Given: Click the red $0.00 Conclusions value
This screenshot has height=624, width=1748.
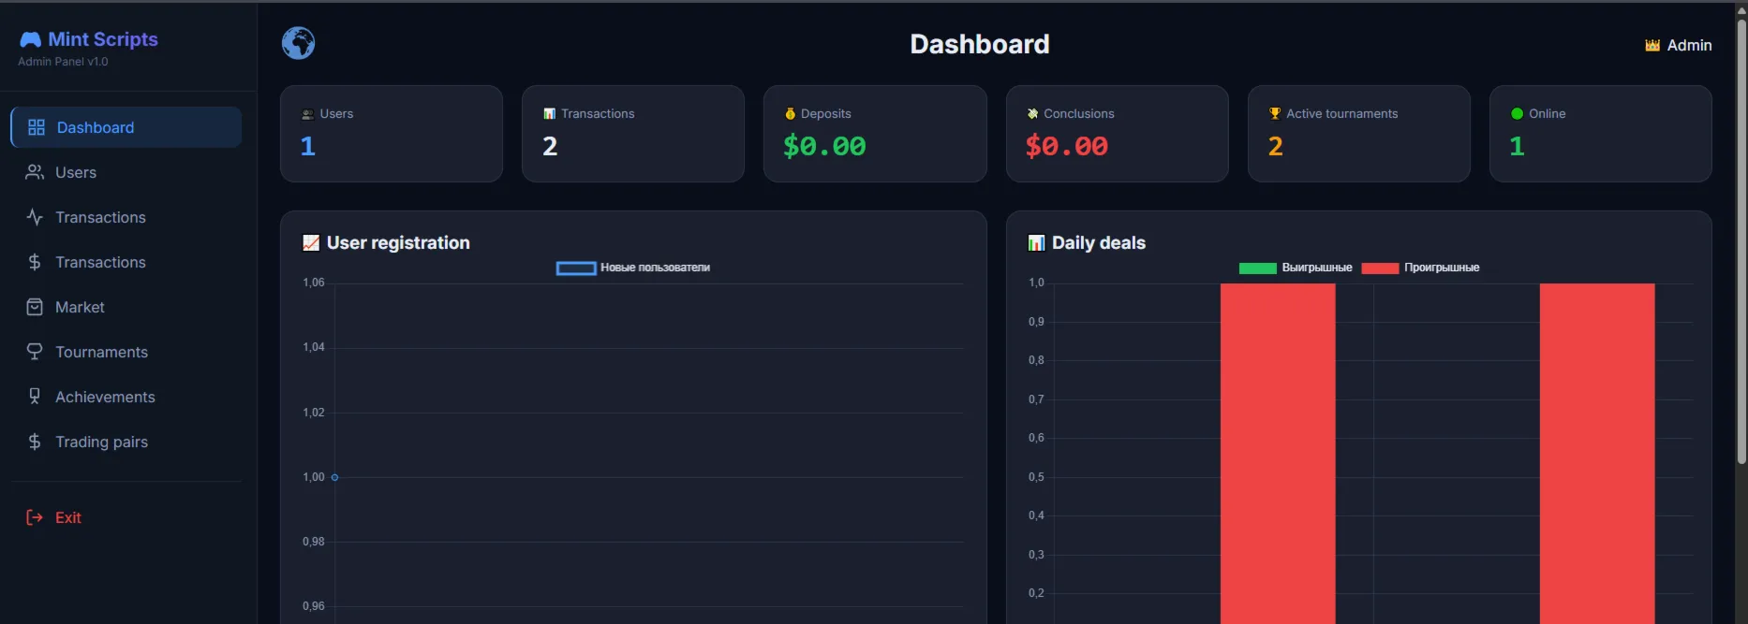Looking at the screenshot, I should tap(1066, 147).
